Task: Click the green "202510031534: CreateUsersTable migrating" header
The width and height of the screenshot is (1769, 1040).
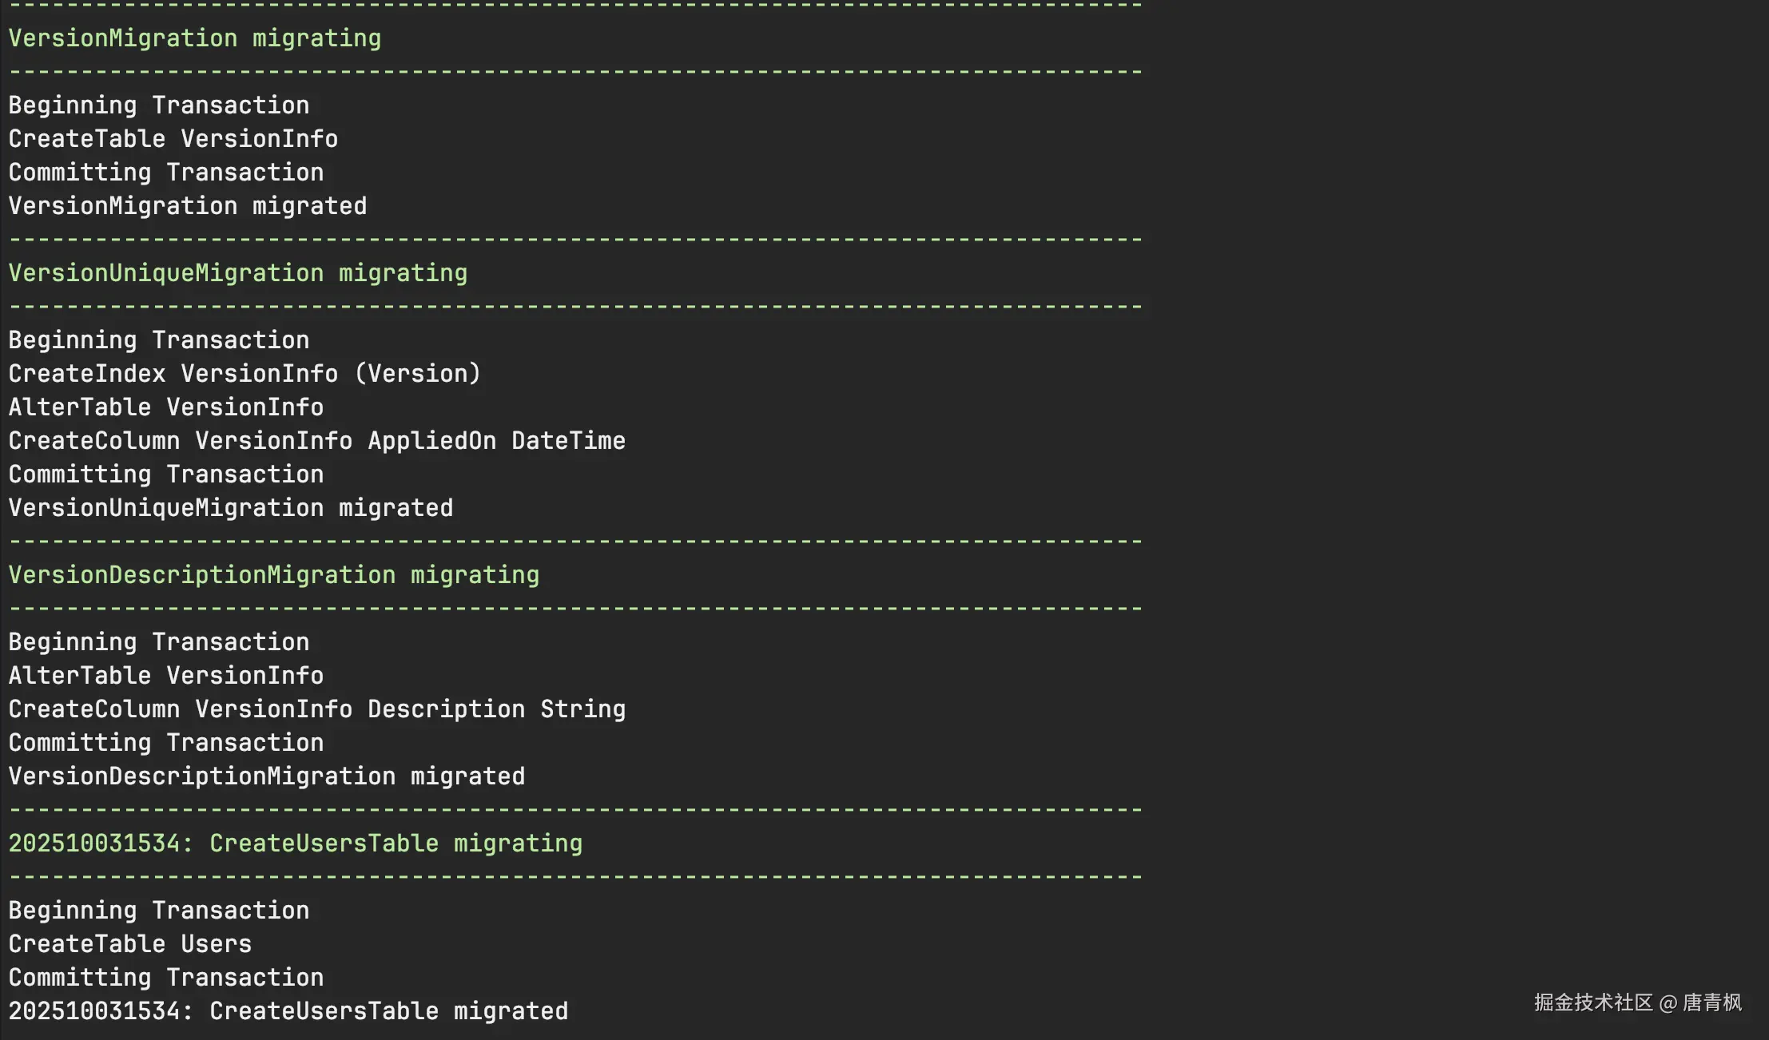Action: point(295,844)
